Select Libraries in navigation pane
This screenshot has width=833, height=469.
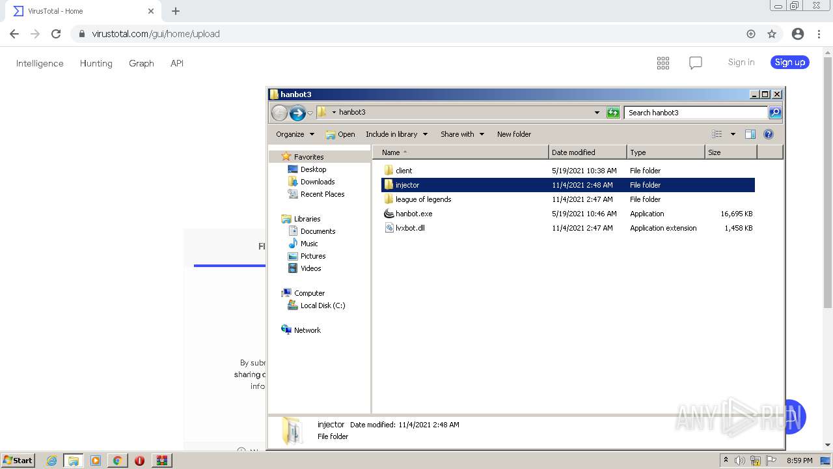click(x=307, y=219)
